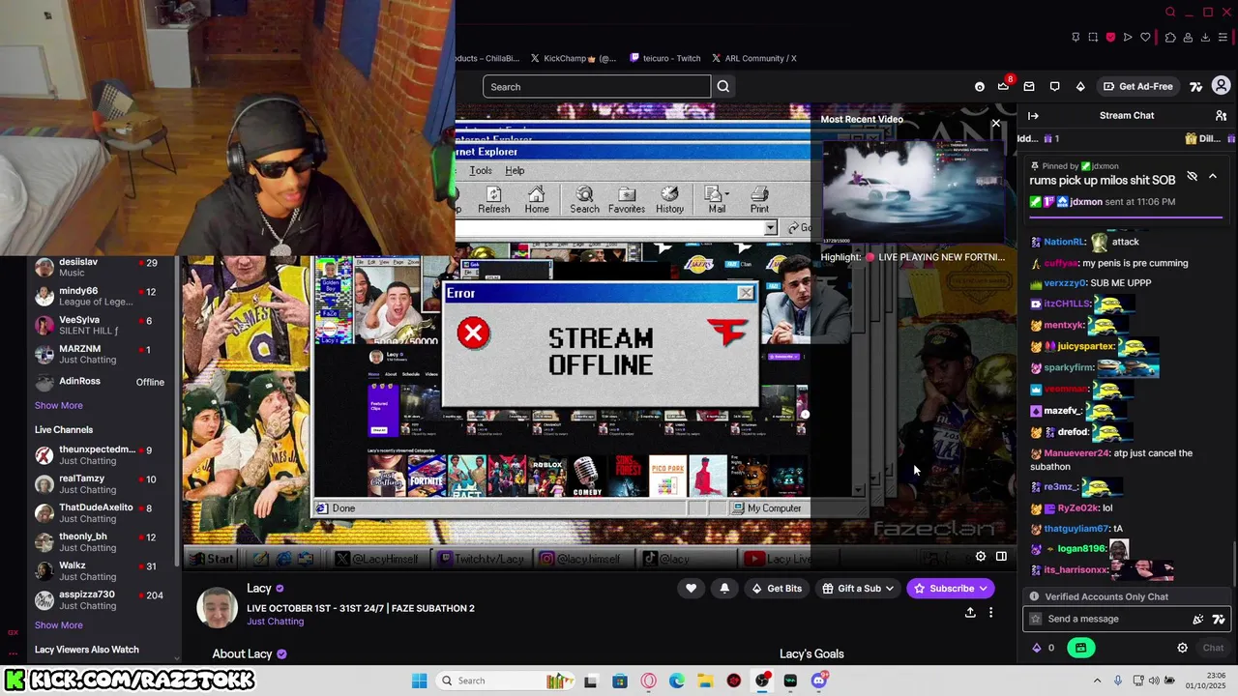Hide the pinned message with crossed-eye icon
Screen dimensions: 1238x696
click(1192, 176)
